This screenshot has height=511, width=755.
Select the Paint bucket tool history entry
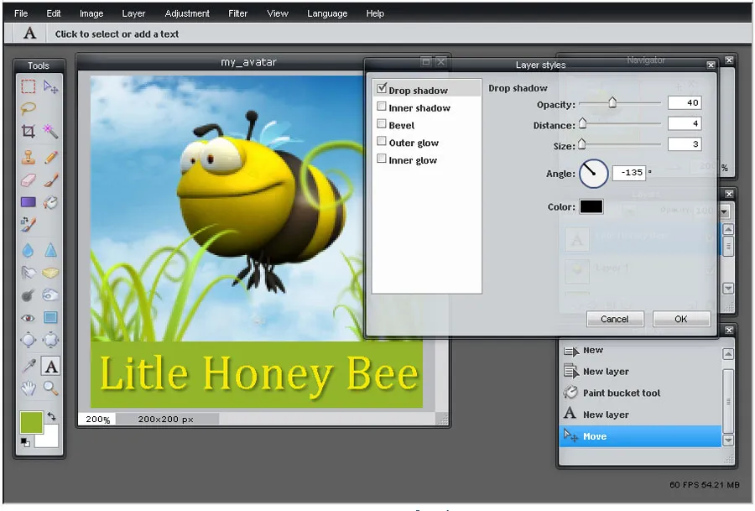[x=640, y=393]
